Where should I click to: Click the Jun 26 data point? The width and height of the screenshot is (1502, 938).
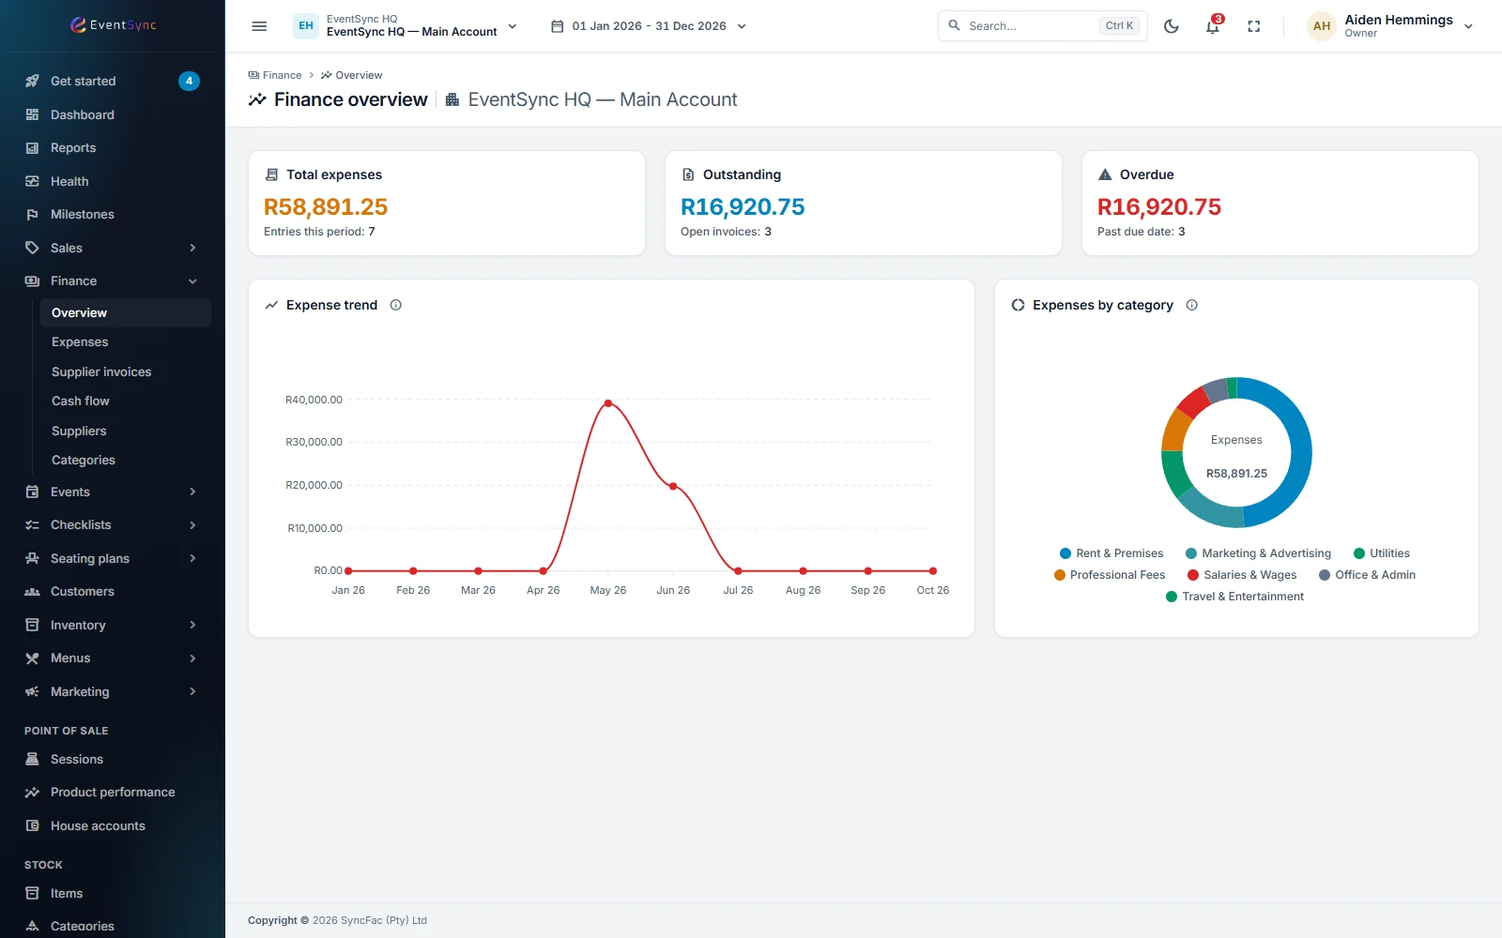(x=673, y=486)
